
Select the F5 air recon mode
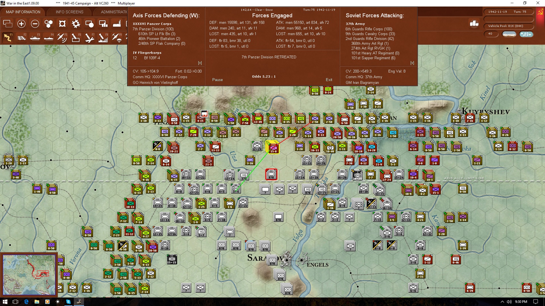pos(62,37)
